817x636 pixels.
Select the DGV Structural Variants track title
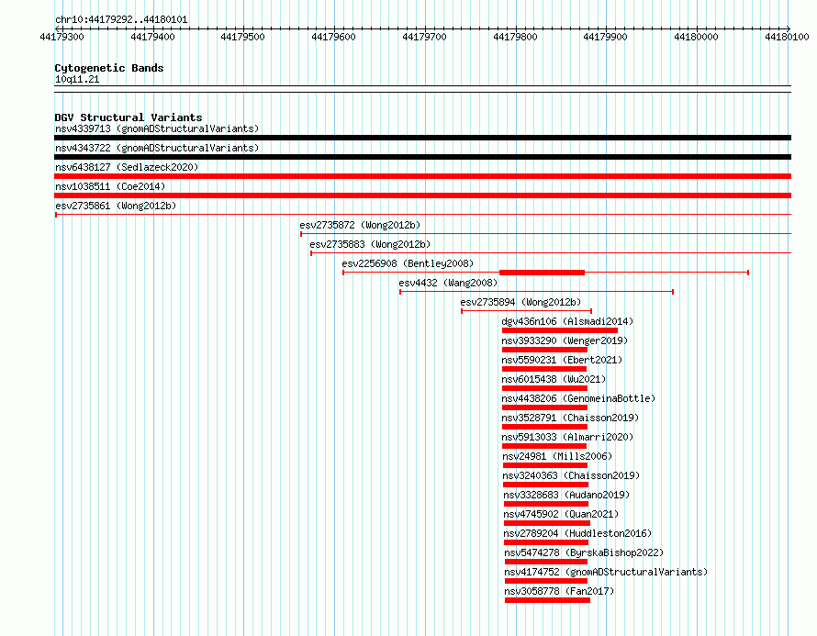coord(129,117)
